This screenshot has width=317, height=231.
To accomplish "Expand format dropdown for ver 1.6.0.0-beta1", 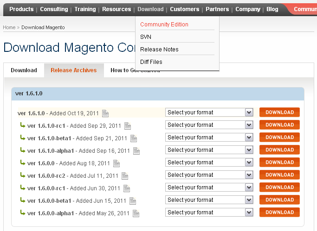I will coord(209,200).
